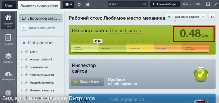Viewport: 219px width, 103px height.
Task: Click Скорость сайта label
Action: tap(90, 31)
